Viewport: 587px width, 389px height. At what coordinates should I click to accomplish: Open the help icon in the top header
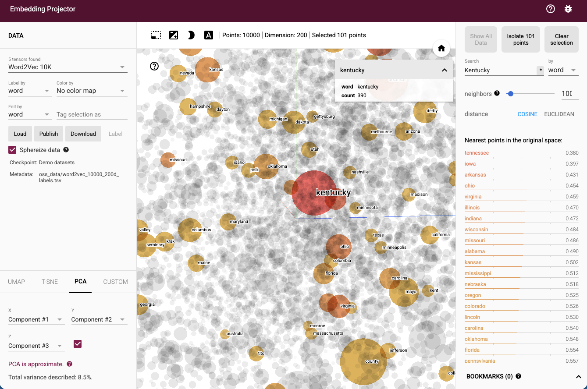551,9
